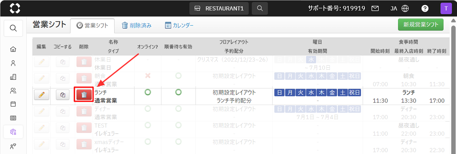Open the mail envelope icon in the header
This screenshot has width=457, height=154.
click(375, 8)
